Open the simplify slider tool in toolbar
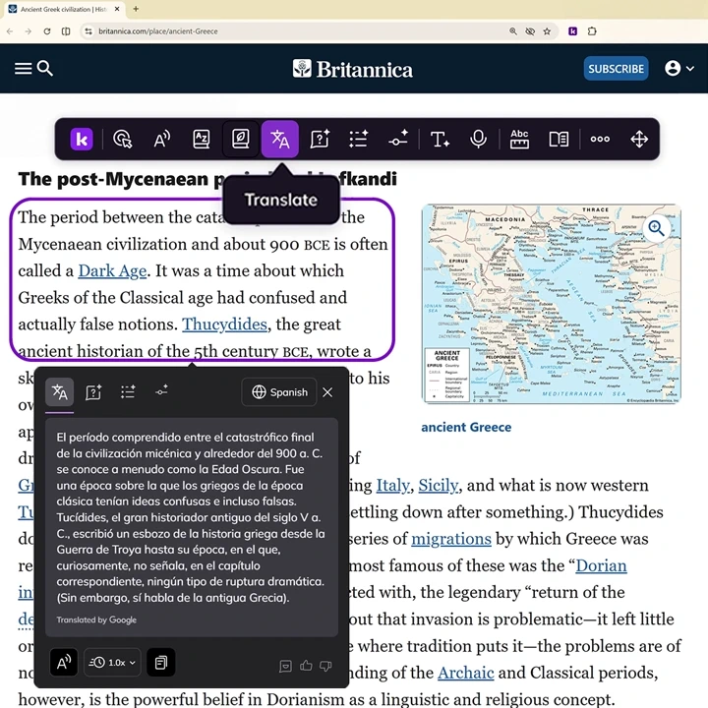The width and height of the screenshot is (708, 708). [x=398, y=139]
